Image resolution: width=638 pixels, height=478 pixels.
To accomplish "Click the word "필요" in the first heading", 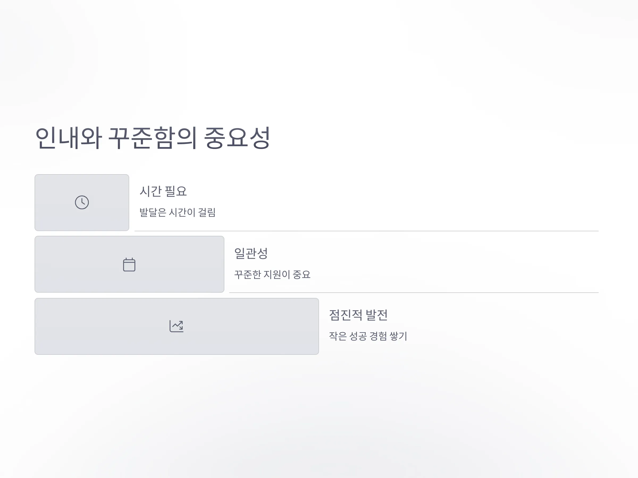I will [x=176, y=191].
